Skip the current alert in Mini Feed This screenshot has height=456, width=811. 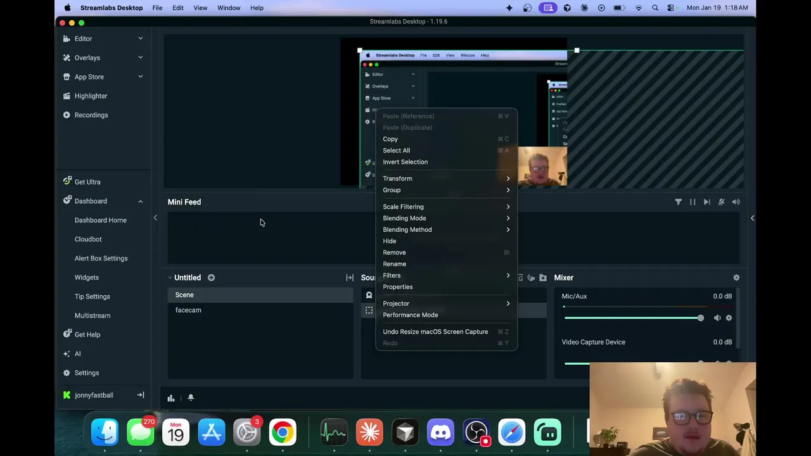(x=706, y=202)
